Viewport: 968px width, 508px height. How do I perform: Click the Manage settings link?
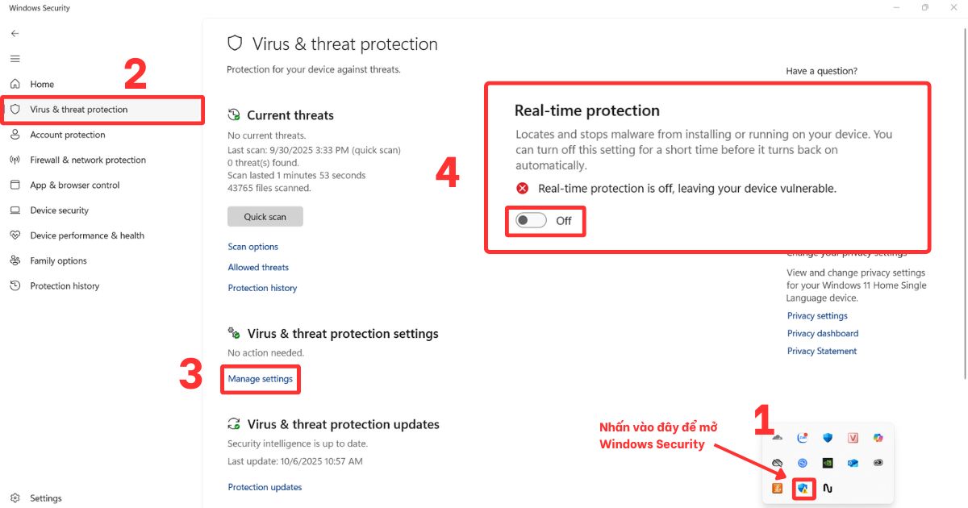261,377
